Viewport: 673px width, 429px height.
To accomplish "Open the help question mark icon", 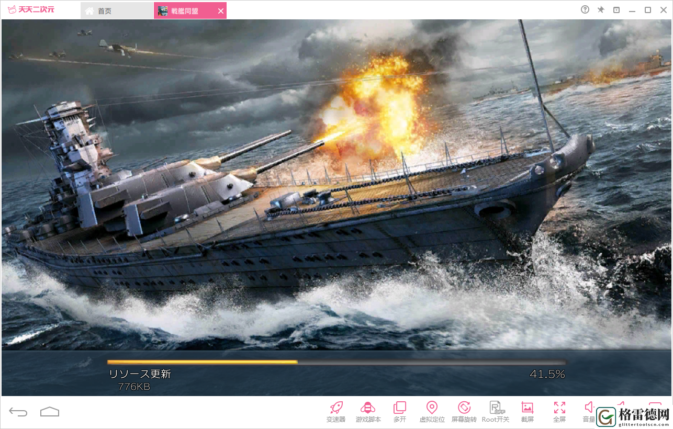I will pyautogui.click(x=585, y=10).
